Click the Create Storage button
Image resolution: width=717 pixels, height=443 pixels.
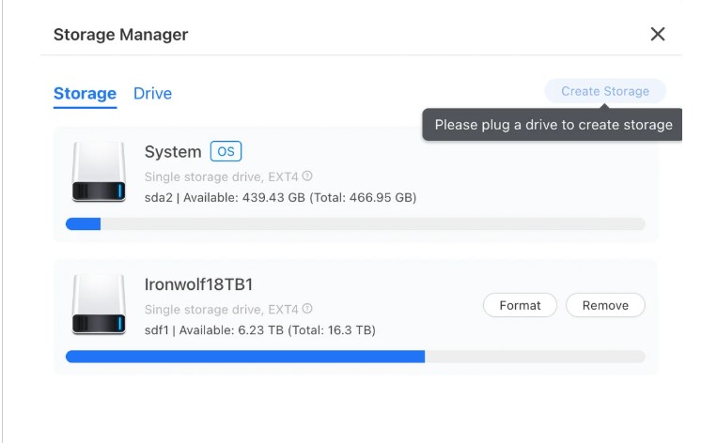[x=604, y=91]
